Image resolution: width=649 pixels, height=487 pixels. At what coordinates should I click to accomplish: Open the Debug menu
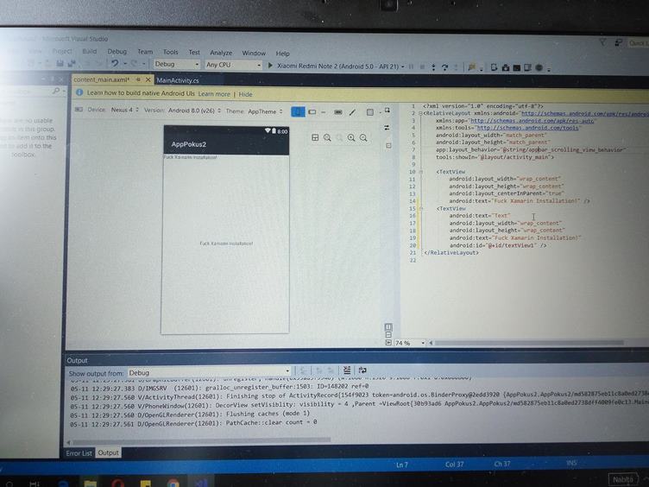coord(117,51)
